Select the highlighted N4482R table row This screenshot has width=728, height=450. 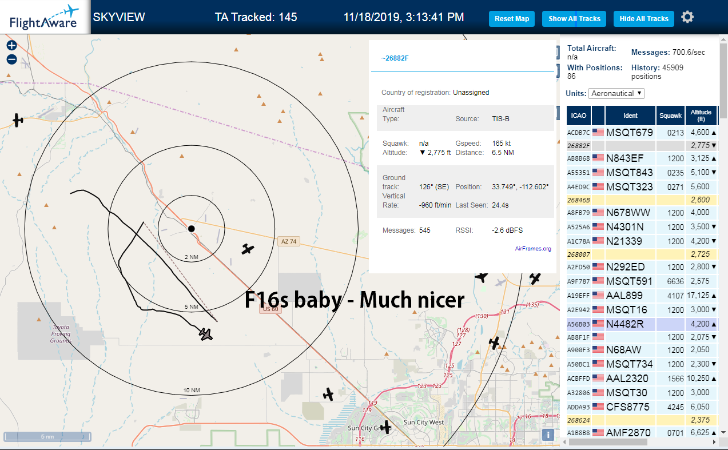tap(642, 324)
